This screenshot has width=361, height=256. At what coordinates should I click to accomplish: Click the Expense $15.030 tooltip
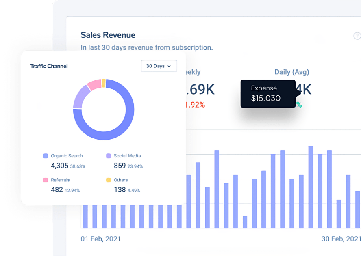coord(268,93)
